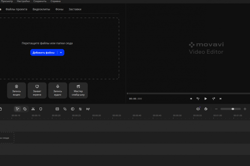Click the scissors split clip icon

(x=33, y=109)
